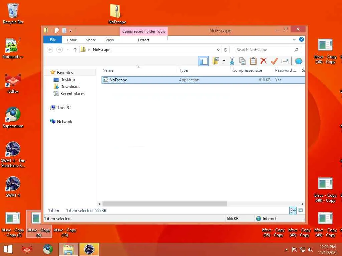The width and height of the screenshot is (342, 256).
Task: Click the horizontal scrollbar right arrow
Action: tap(302, 204)
